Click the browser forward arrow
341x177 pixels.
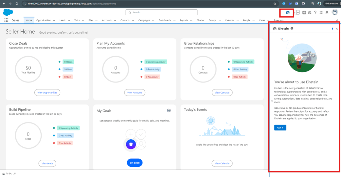pos(10,3)
